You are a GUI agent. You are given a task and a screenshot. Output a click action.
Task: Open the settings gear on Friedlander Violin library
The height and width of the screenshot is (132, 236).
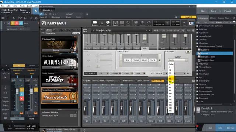click(x=75, y=51)
